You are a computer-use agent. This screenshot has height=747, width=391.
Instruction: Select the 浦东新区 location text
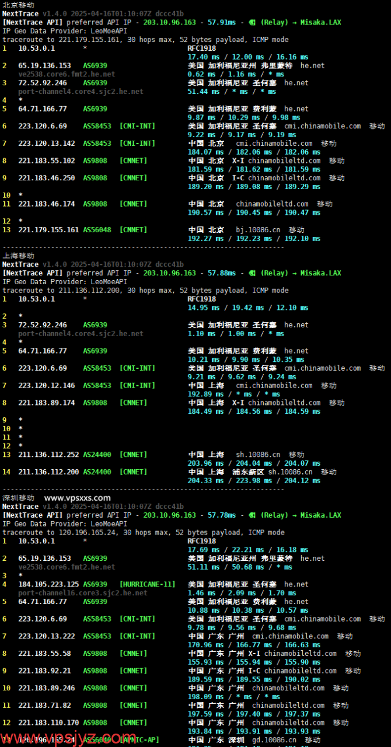(249, 472)
